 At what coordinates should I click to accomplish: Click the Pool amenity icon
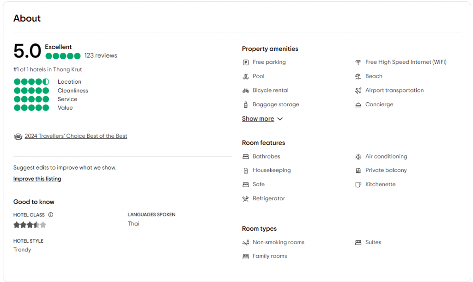tap(246, 76)
